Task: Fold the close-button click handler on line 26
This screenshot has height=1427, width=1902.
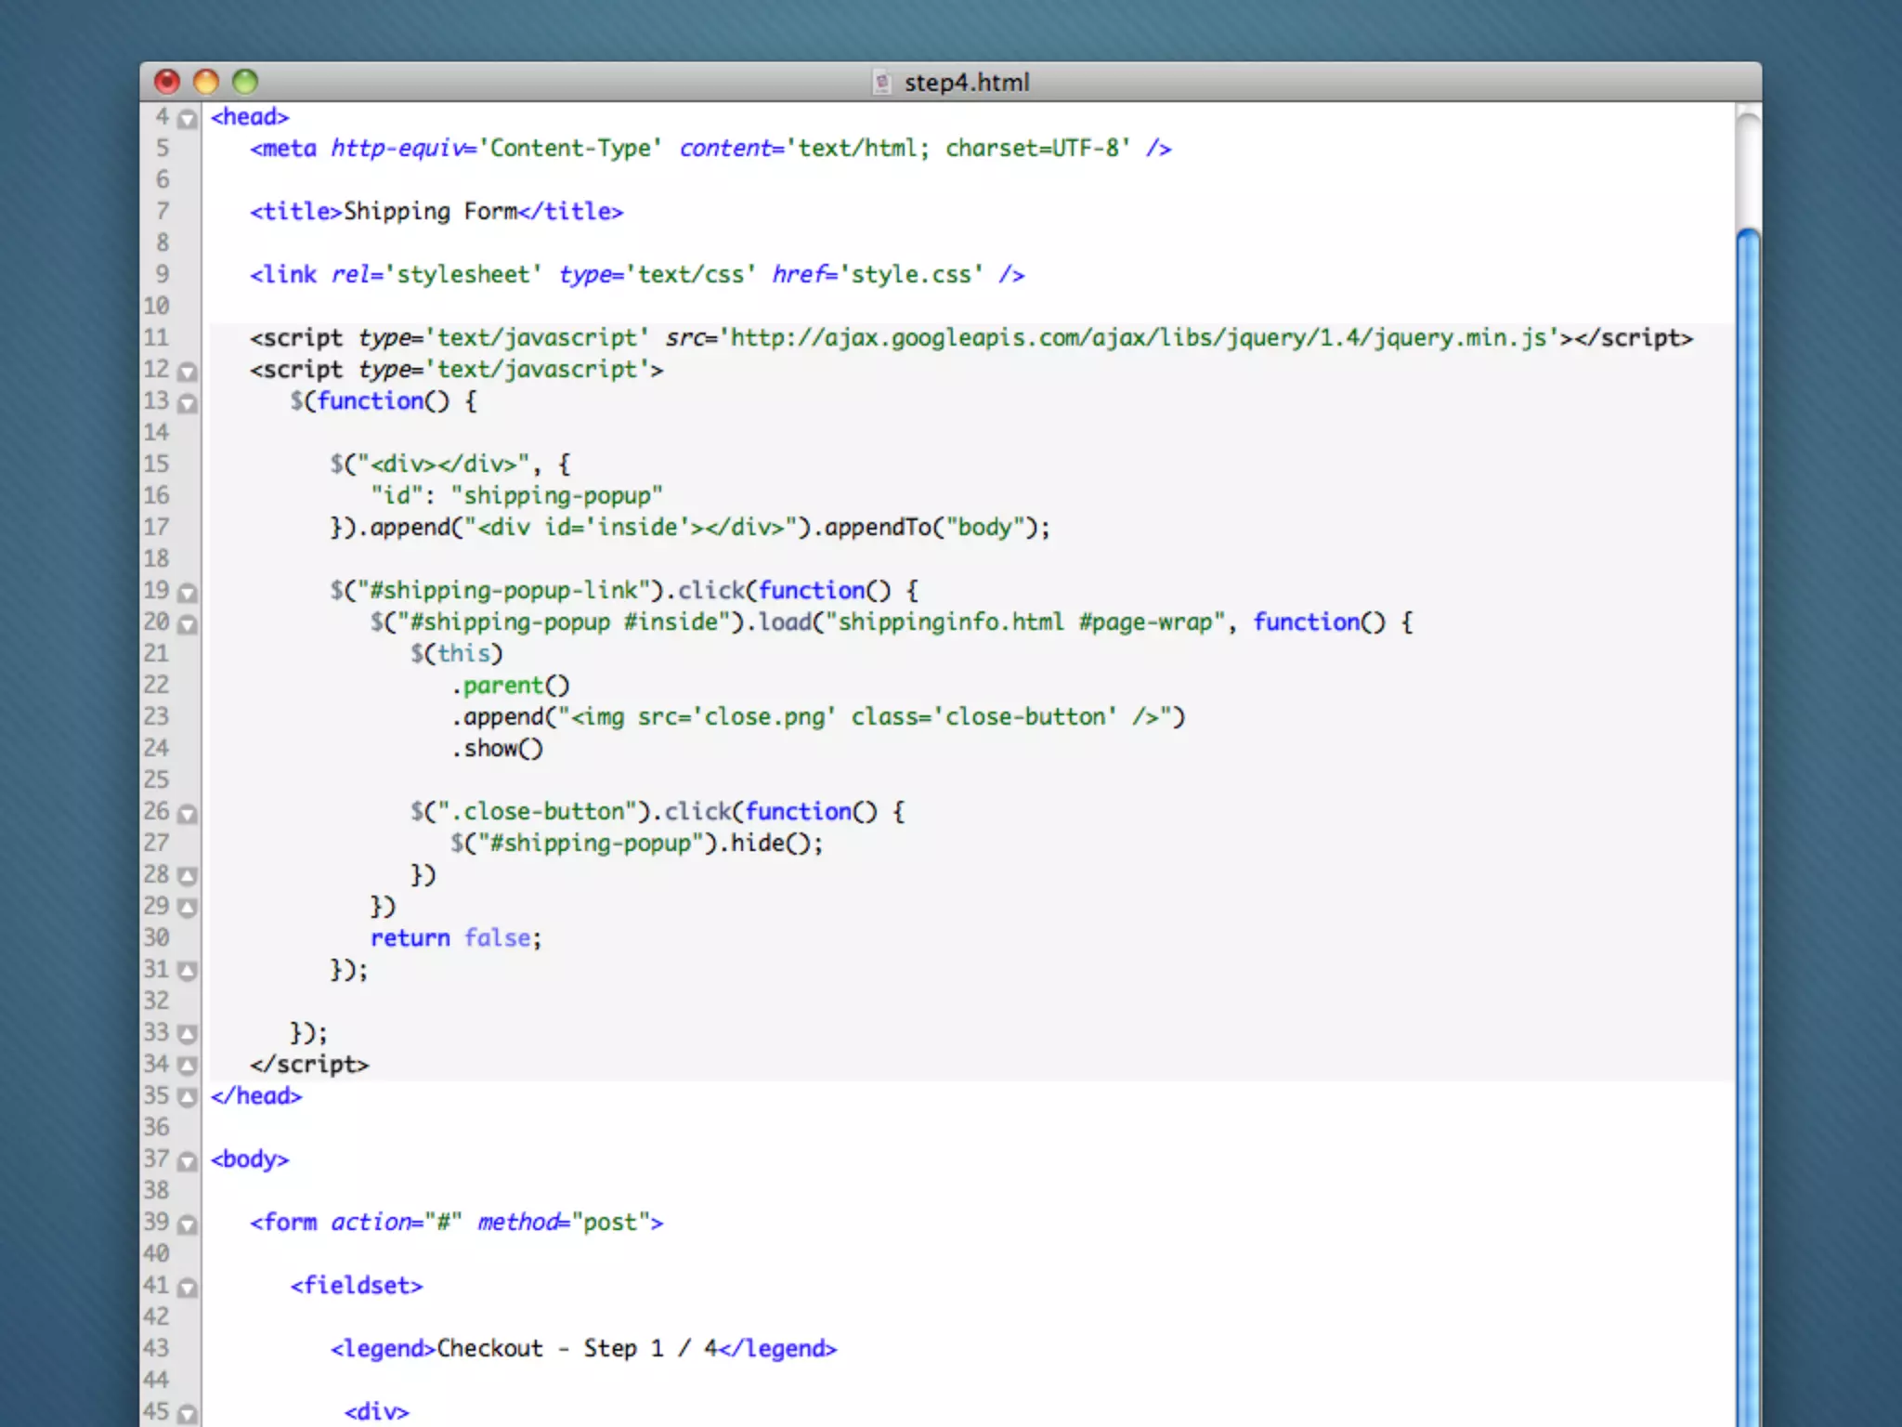Action: (x=188, y=814)
